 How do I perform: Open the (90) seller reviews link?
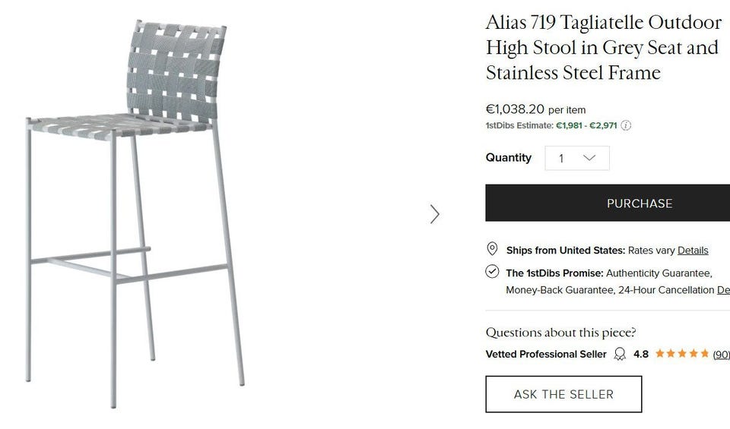721,355
